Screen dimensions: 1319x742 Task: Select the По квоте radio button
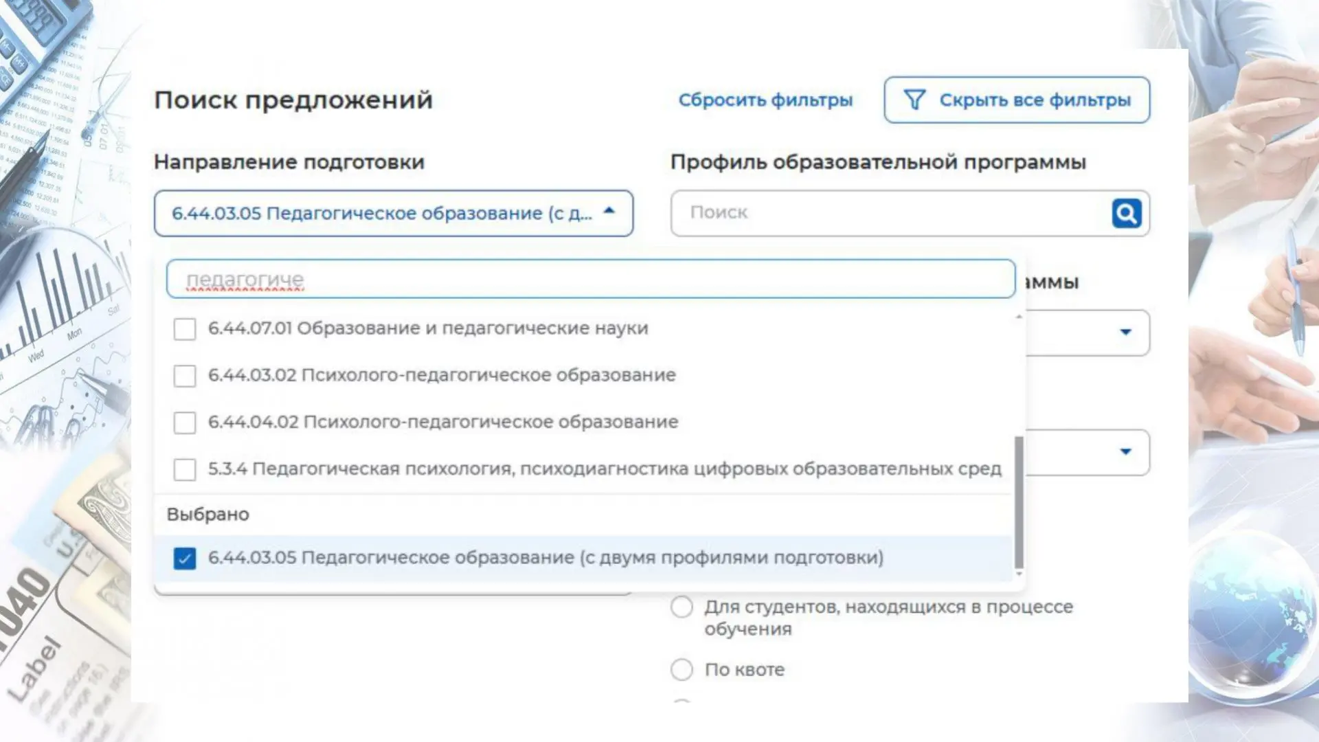[x=681, y=669]
